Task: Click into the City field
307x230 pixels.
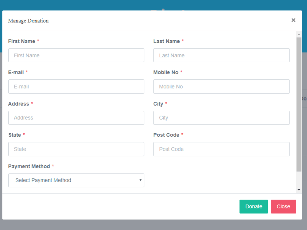Action: [x=221, y=118]
